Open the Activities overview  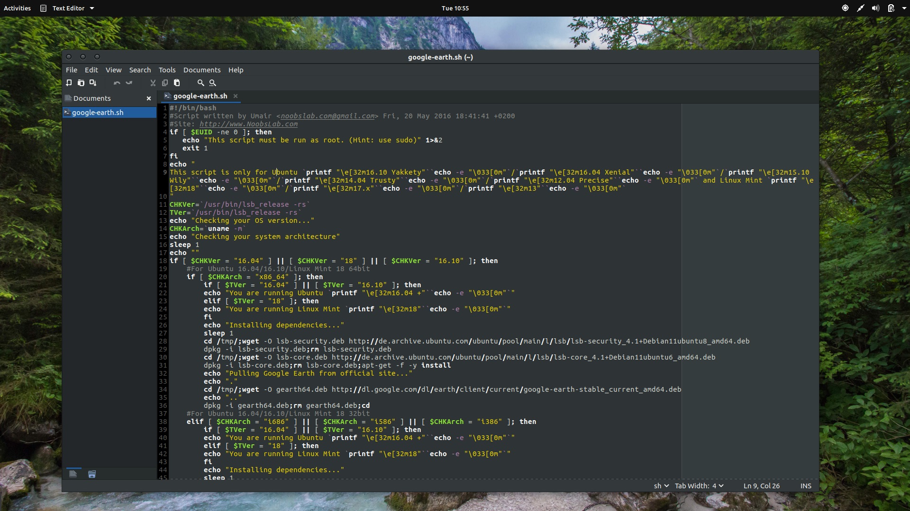(x=17, y=8)
